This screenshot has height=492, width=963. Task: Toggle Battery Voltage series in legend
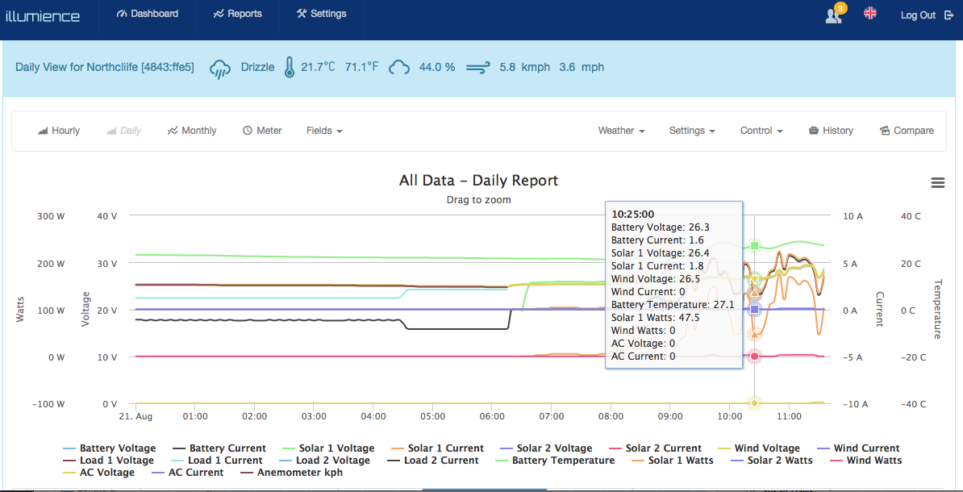(118, 448)
